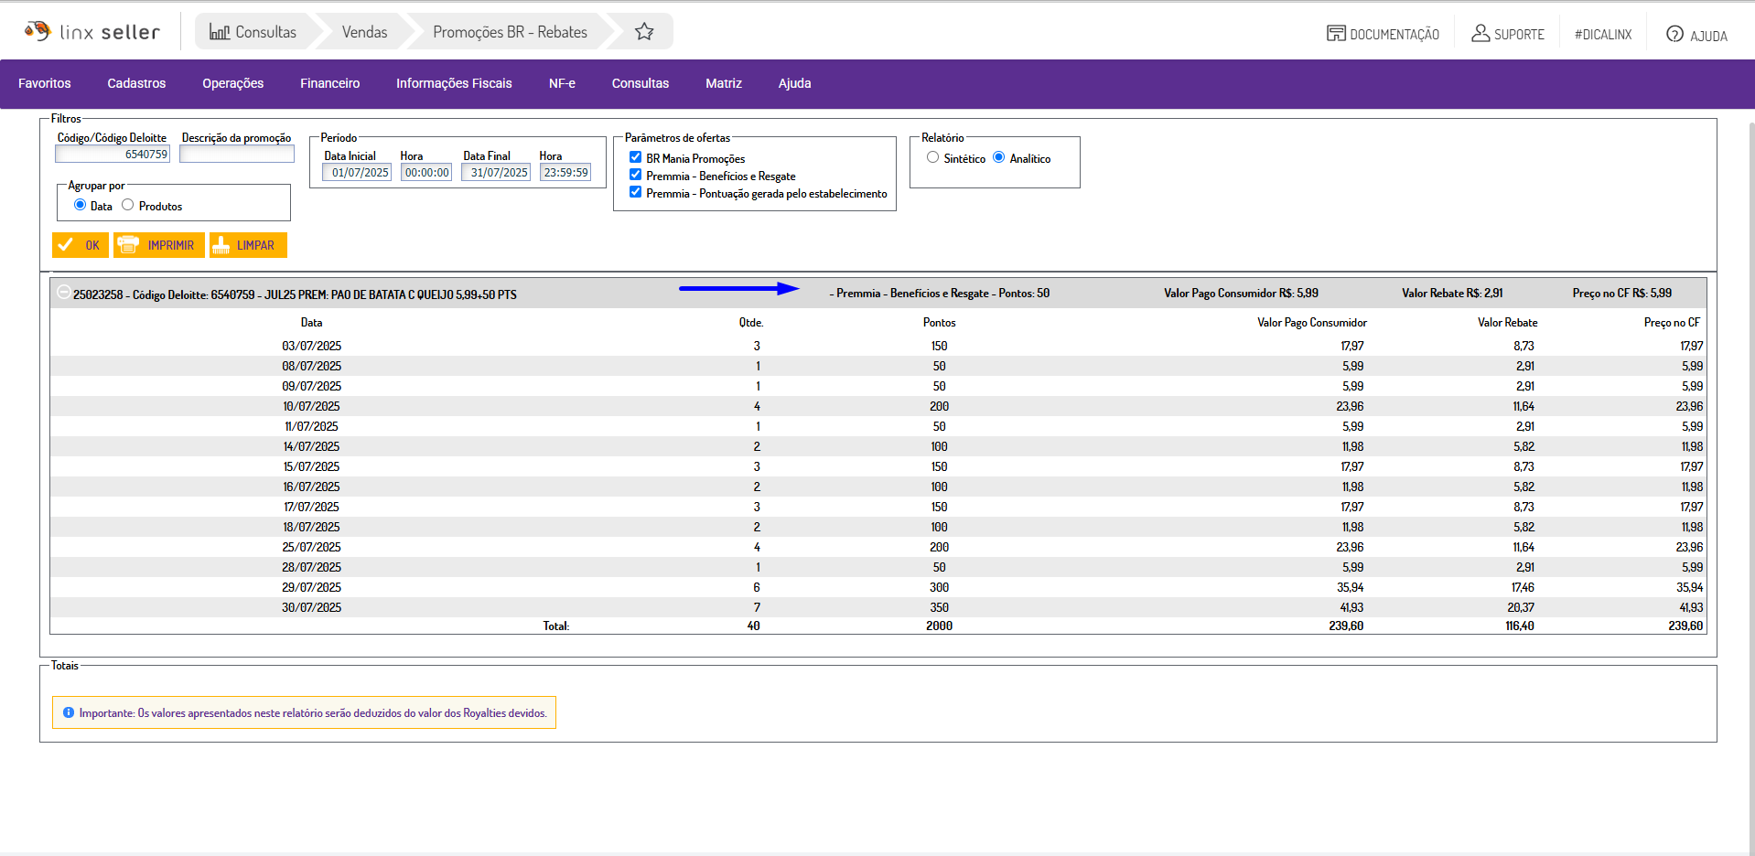Click the Linx Seller logo
This screenshot has height=856, width=1755.
(92, 32)
